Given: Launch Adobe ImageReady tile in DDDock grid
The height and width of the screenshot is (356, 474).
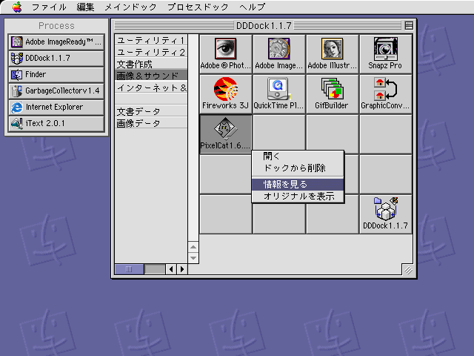Looking at the screenshot, I should 278,54.
